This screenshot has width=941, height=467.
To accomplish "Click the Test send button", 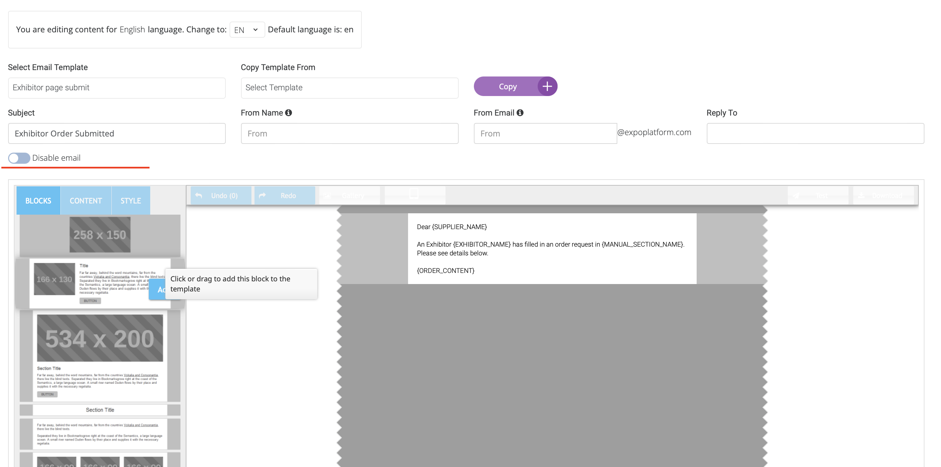I will coord(817,196).
